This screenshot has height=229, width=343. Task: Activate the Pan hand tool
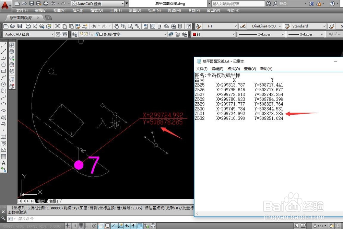[x=117, y=26]
